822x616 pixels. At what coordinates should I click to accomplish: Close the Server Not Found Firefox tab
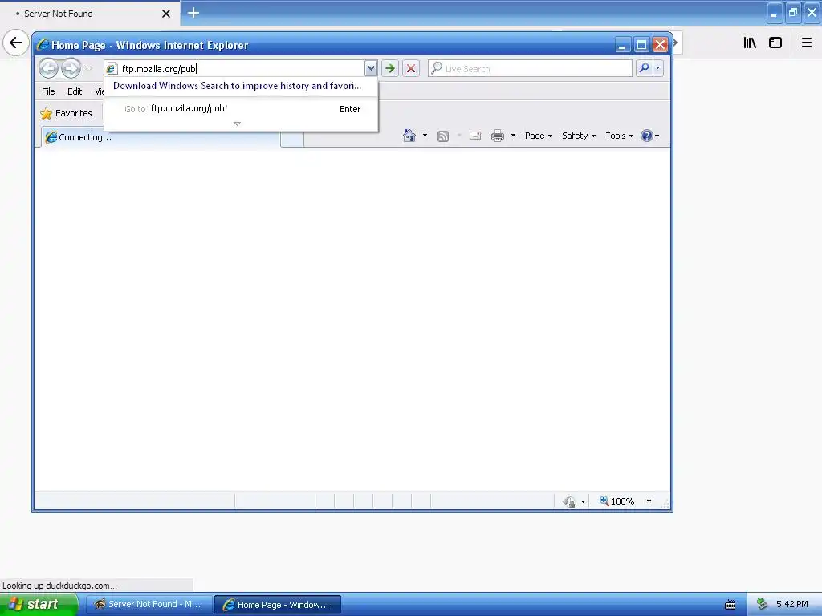pos(166,14)
